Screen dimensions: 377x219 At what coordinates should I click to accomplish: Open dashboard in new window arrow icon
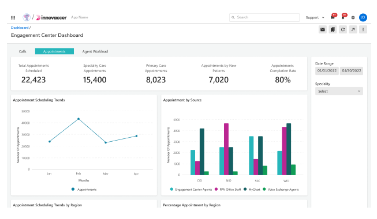pyautogui.click(x=353, y=29)
